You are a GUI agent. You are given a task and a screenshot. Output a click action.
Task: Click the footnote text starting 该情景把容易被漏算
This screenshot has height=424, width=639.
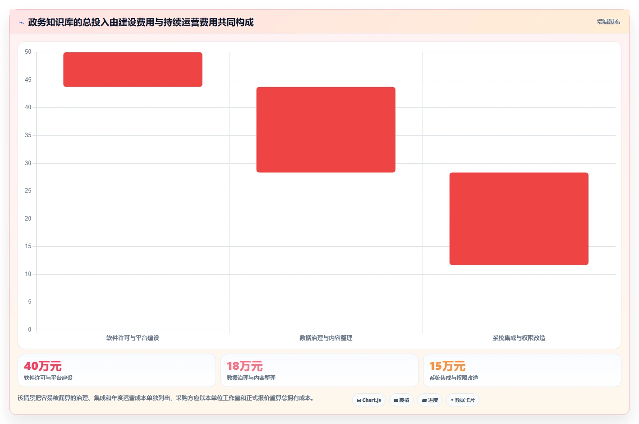point(166,398)
